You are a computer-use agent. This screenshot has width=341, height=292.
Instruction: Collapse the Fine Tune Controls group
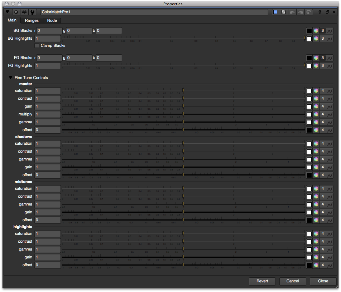tap(10, 78)
